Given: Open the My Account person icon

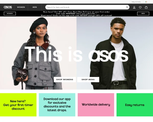Looking at the screenshot, I should pyautogui.click(x=134, y=7).
